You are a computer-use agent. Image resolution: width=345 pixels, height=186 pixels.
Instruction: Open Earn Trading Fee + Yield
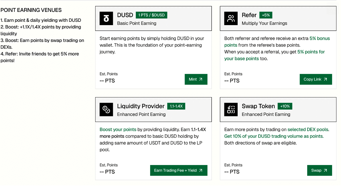pyautogui.click(x=179, y=170)
